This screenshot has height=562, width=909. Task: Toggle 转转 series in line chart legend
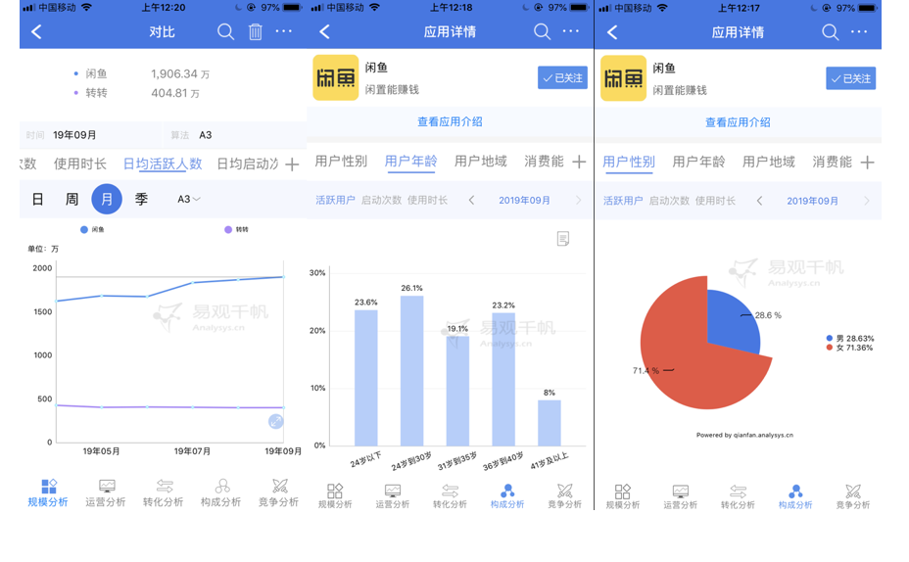tap(236, 229)
